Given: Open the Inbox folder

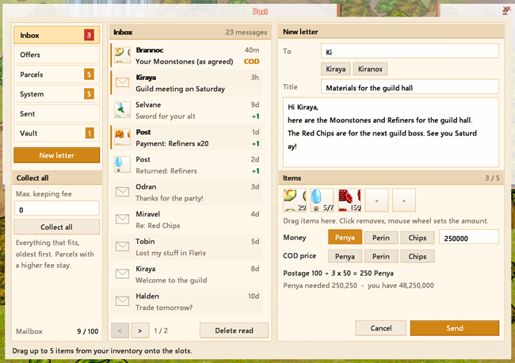Looking at the screenshot, I should point(56,35).
